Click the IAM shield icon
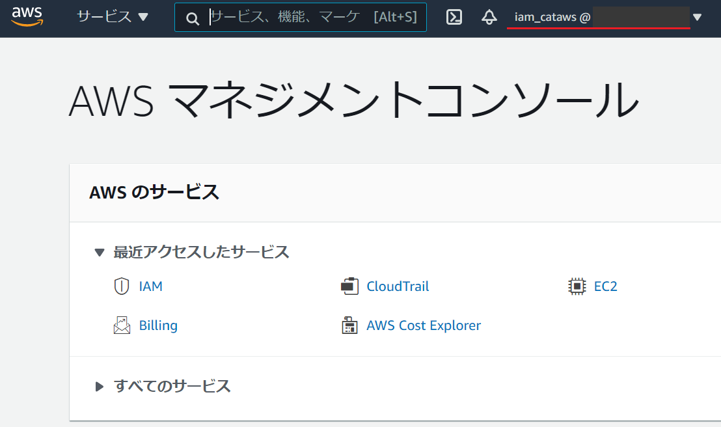This screenshot has width=721, height=427. (122, 286)
